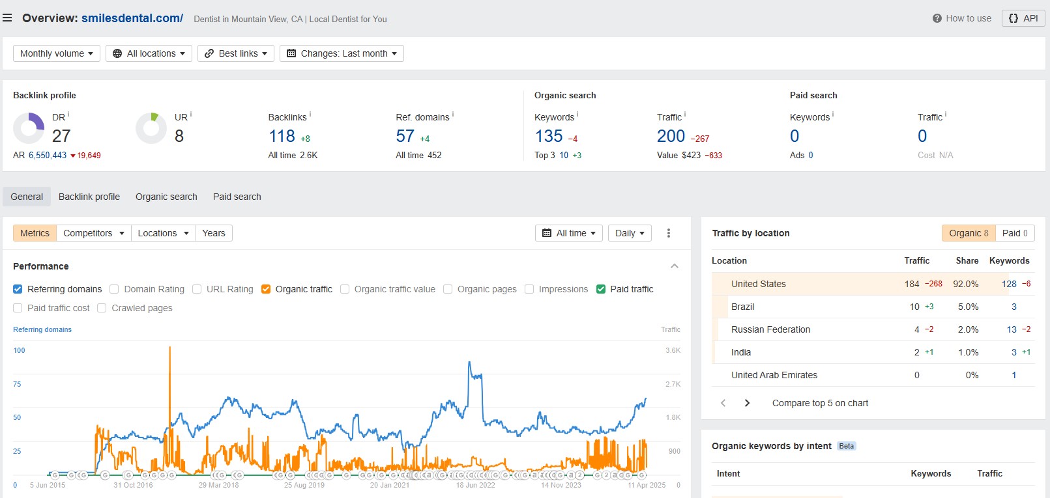1050x498 pixels.
Task: Click the Ref. domains info icon
Action: 453,114
